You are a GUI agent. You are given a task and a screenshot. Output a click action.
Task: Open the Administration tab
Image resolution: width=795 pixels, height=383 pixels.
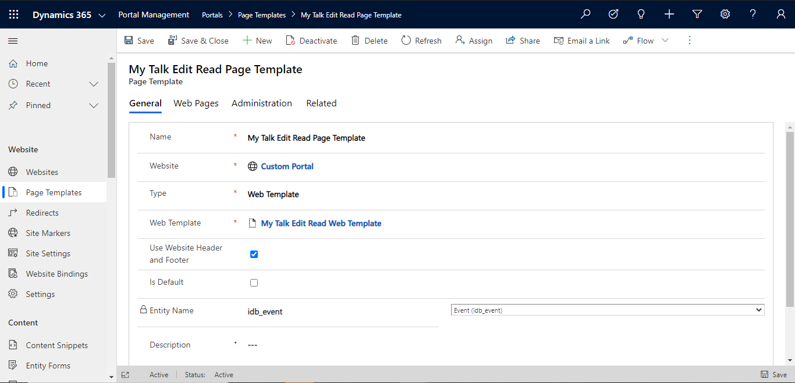pyautogui.click(x=261, y=103)
